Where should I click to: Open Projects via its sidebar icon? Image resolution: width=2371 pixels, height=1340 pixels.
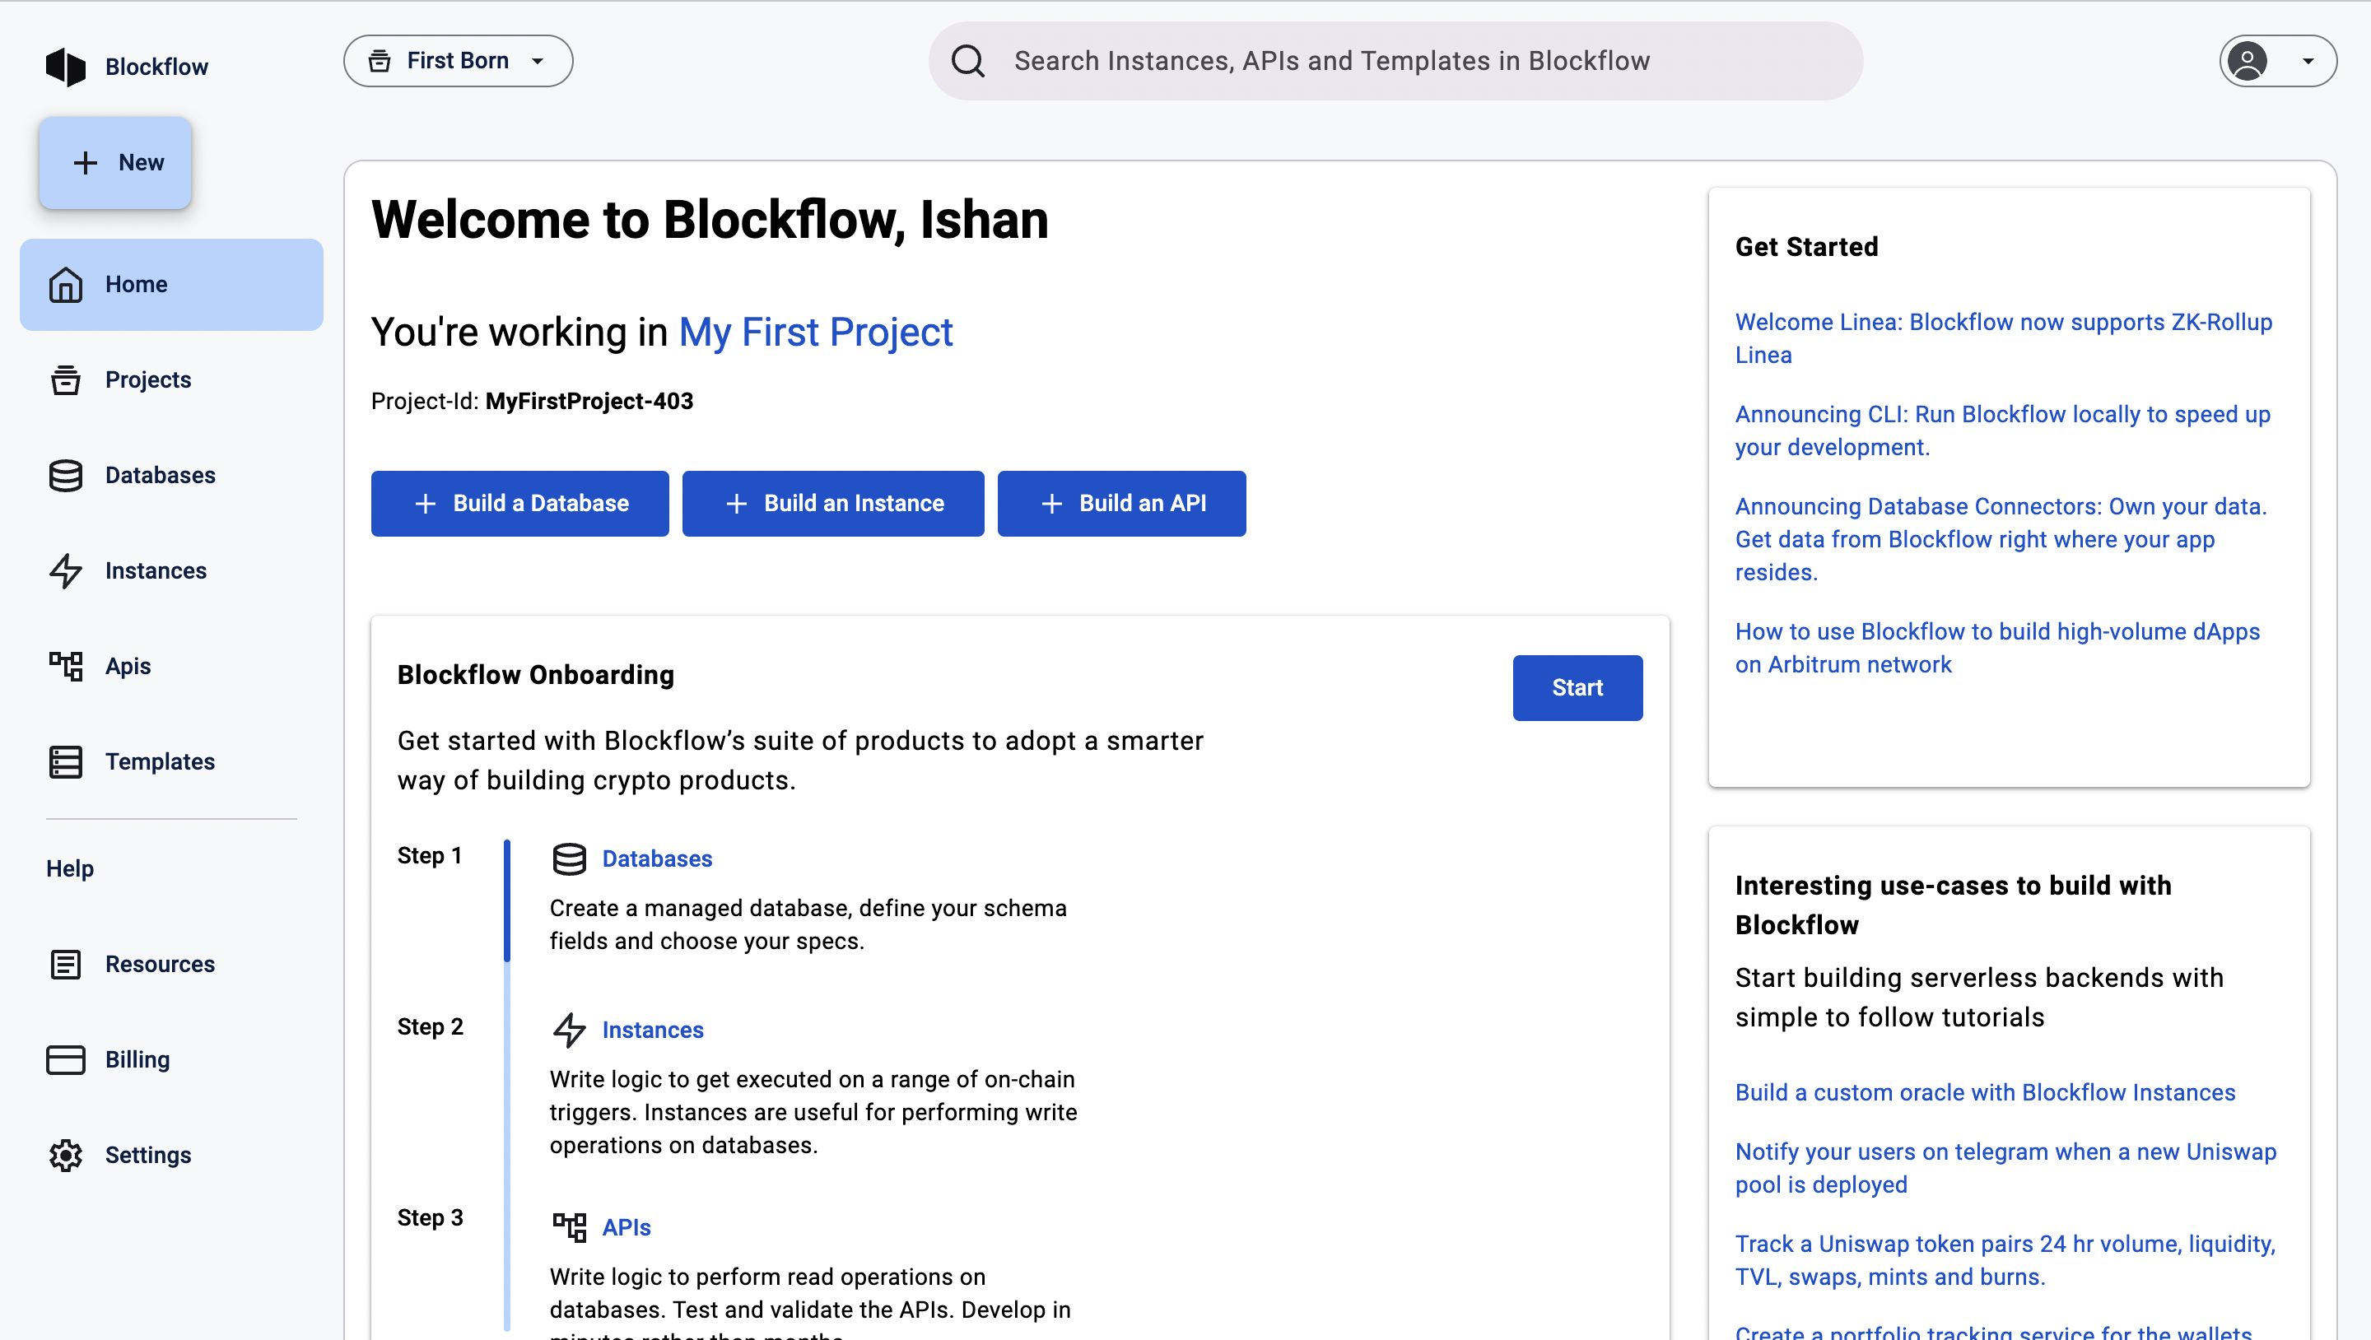pyautogui.click(x=64, y=379)
